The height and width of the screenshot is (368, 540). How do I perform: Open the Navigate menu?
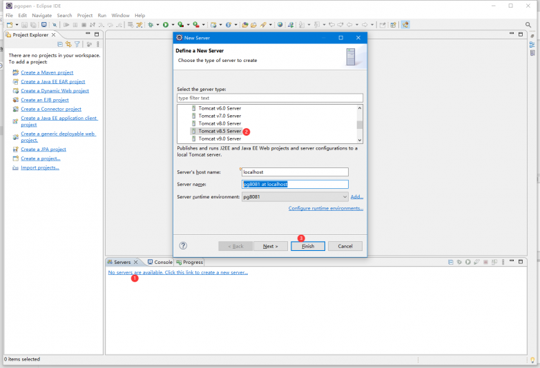click(x=41, y=15)
